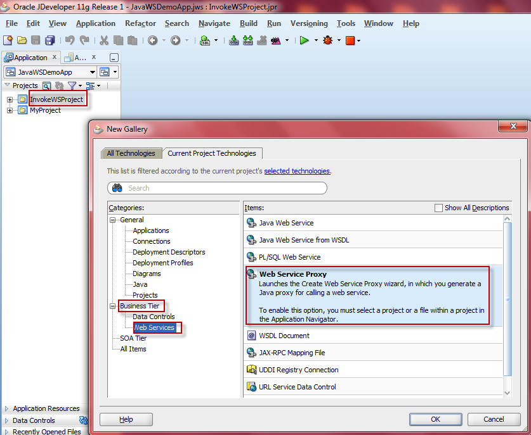
Task: Click the Projects find/search icon
Action: coord(46,86)
